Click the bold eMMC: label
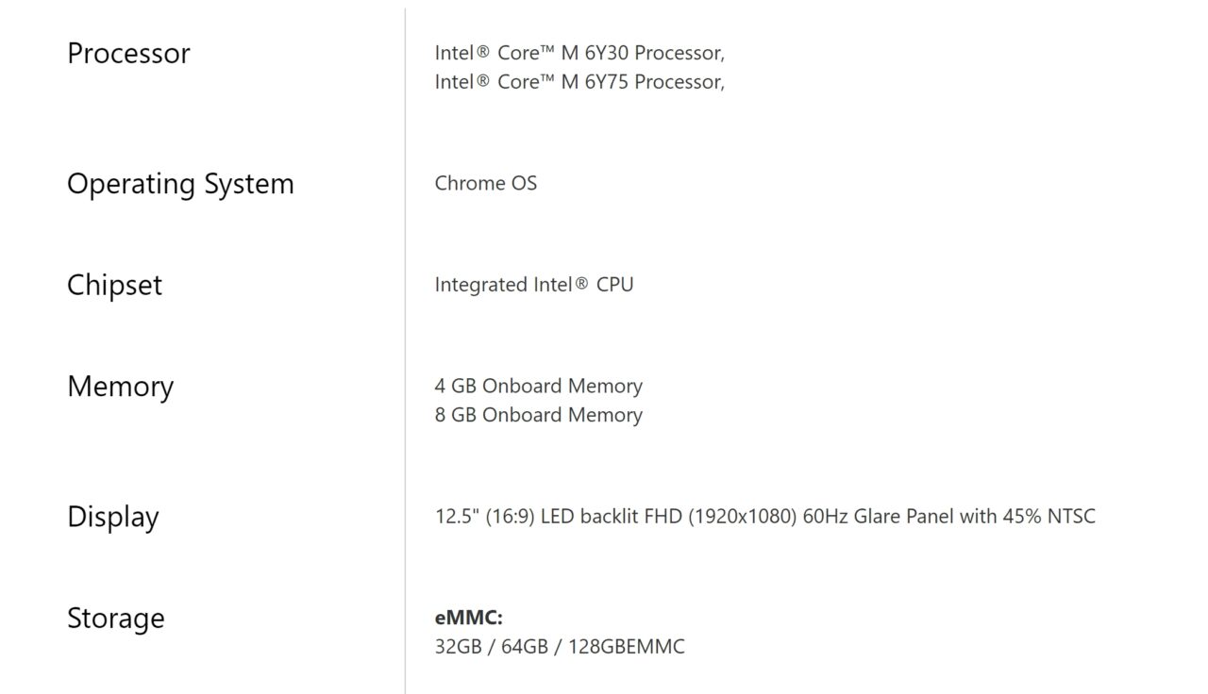Screen dimensions: 1208x694 coord(468,619)
